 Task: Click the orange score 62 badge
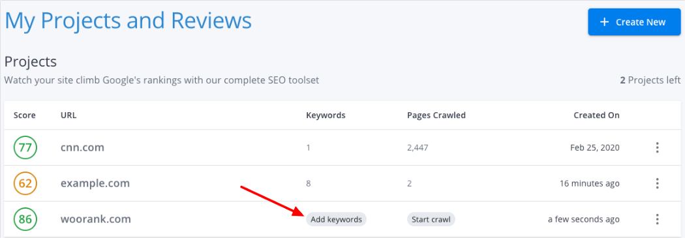pos(25,183)
